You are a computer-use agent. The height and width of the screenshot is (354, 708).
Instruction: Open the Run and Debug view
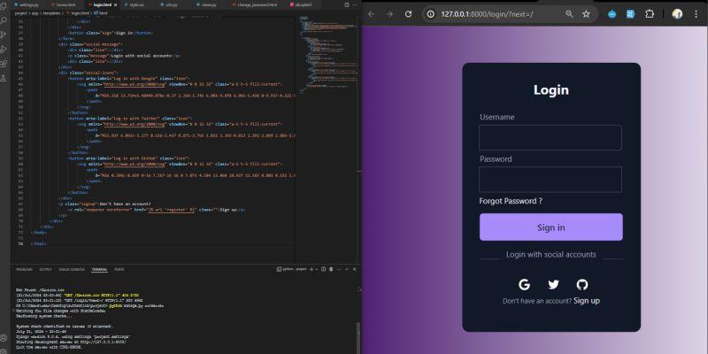coord(4,50)
